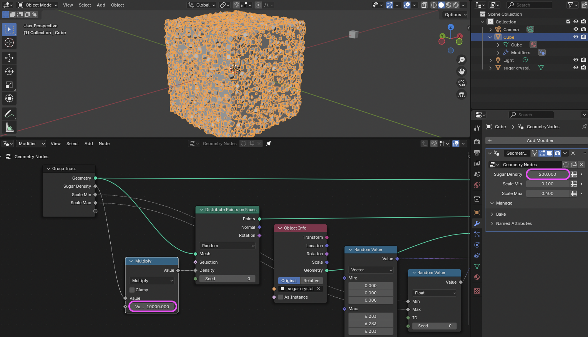Click the Annotate tool icon
The height and width of the screenshot is (337, 588).
click(x=9, y=114)
